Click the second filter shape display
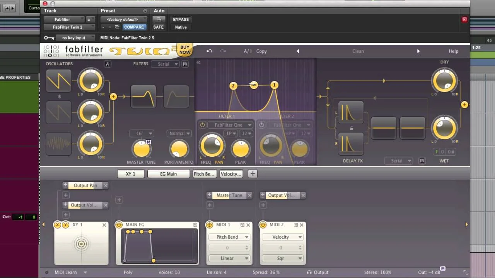 176,96
